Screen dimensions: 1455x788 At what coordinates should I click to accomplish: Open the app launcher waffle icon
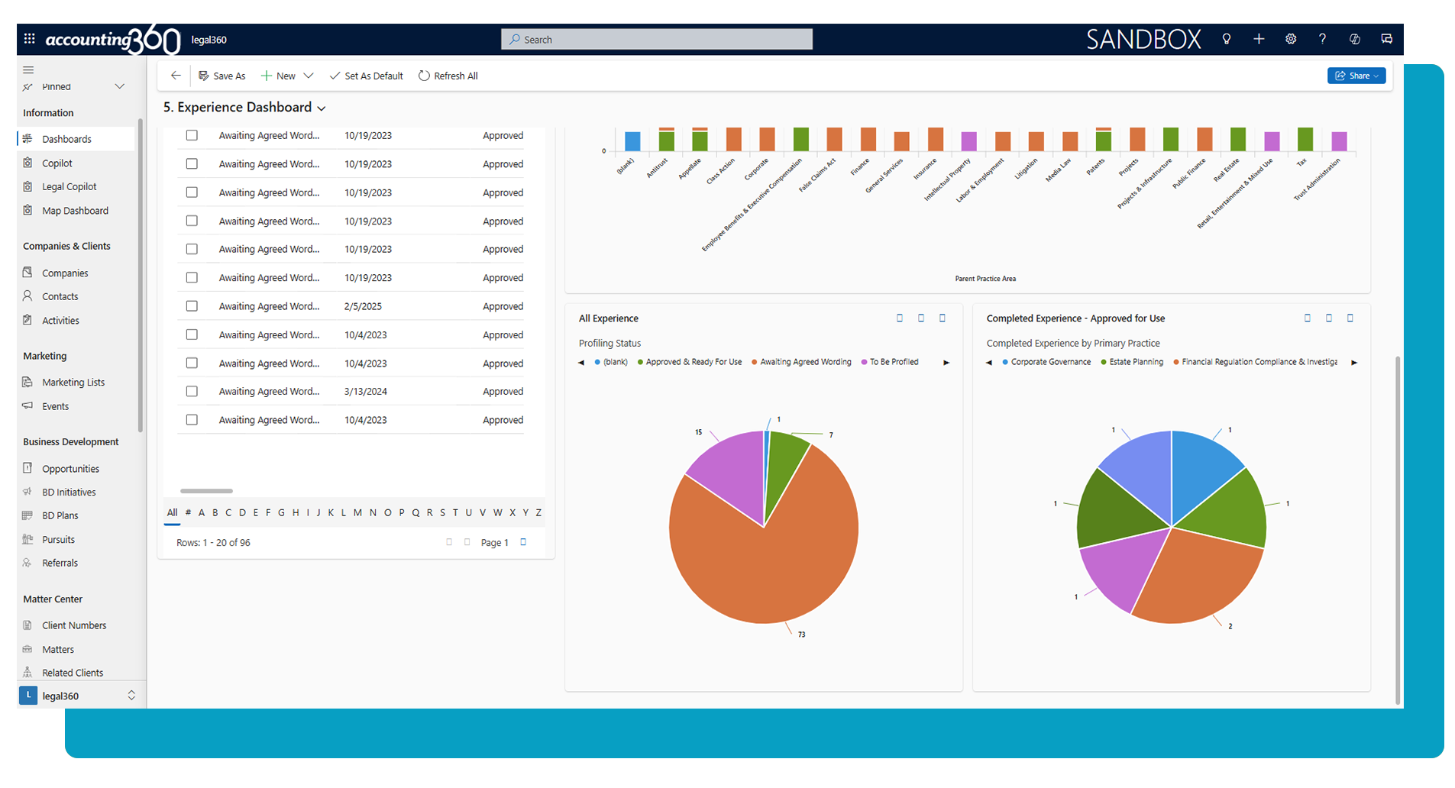[x=29, y=39]
